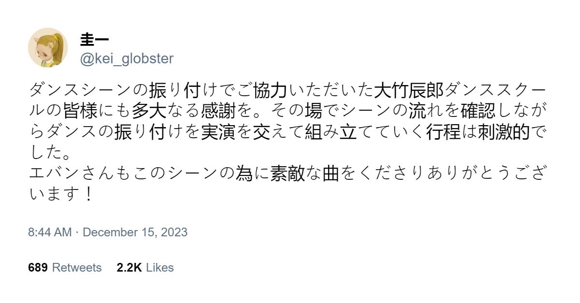
Task: Select the word 皆様 in tweet text
Action: (80, 111)
